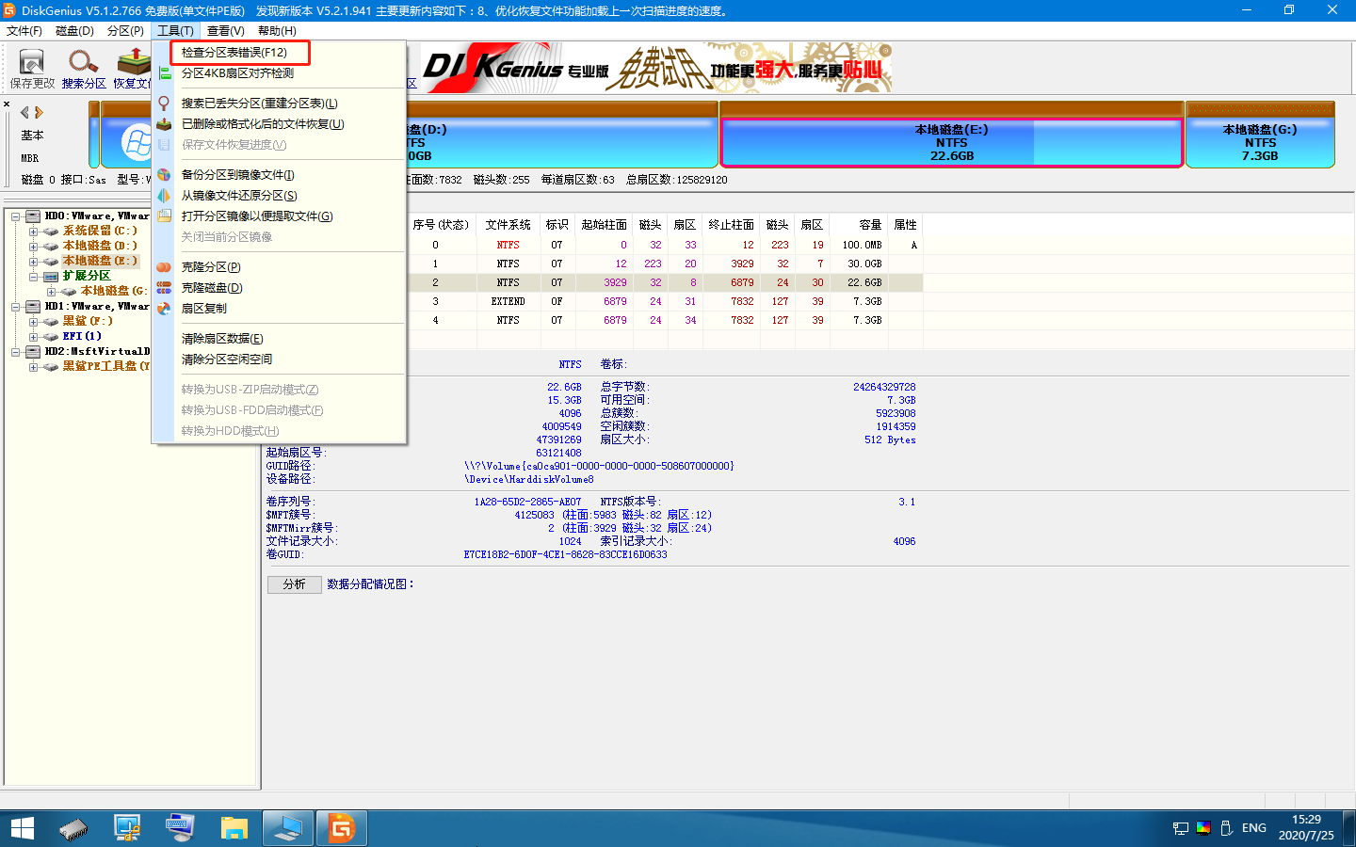Collapse the HD0 disk tree node
This screenshot has height=847, width=1356.
16,216
